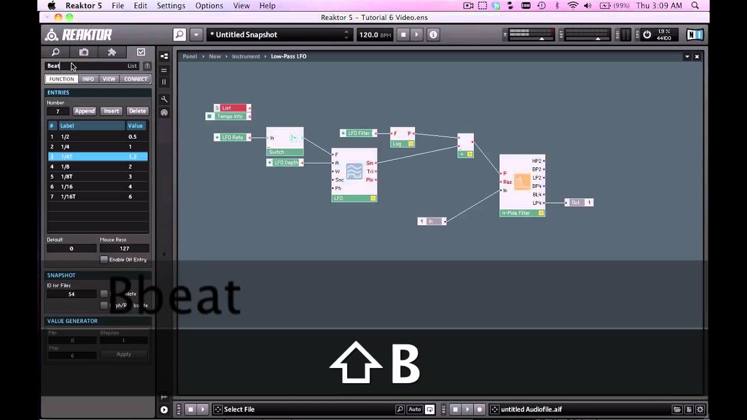Viewport: 747px width, 420px height.
Task: Open the Panelsets puzzle-piece tab
Action: [112, 52]
